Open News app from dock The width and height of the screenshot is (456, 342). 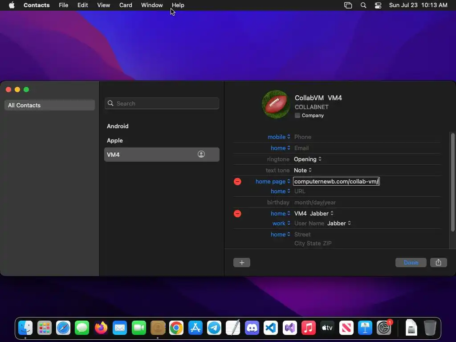[x=346, y=328]
